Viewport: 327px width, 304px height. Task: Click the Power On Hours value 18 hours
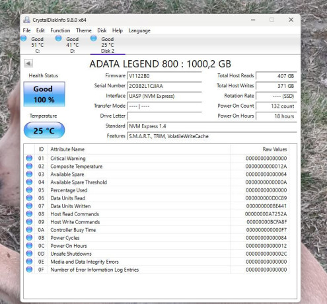tap(276, 116)
